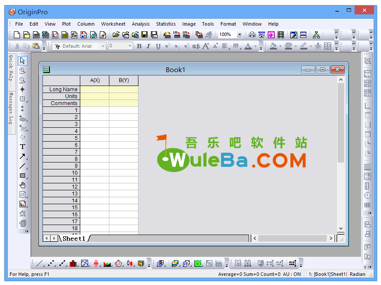This screenshot has height=285, width=381.
Task: Click the Greek symbols button
Action: click(x=196, y=46)
